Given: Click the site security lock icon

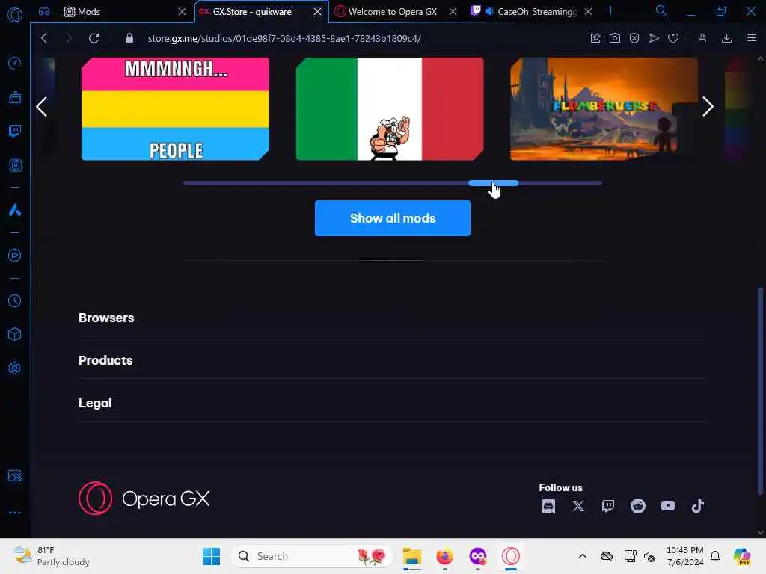Looking at the screenshot, I should coord(129,38).
